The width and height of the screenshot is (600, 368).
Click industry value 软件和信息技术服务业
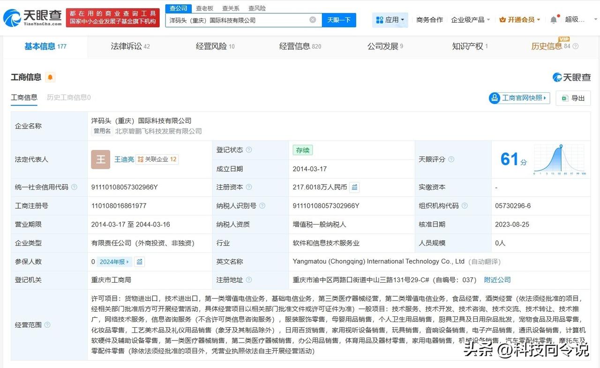click(x=326, y=243)
